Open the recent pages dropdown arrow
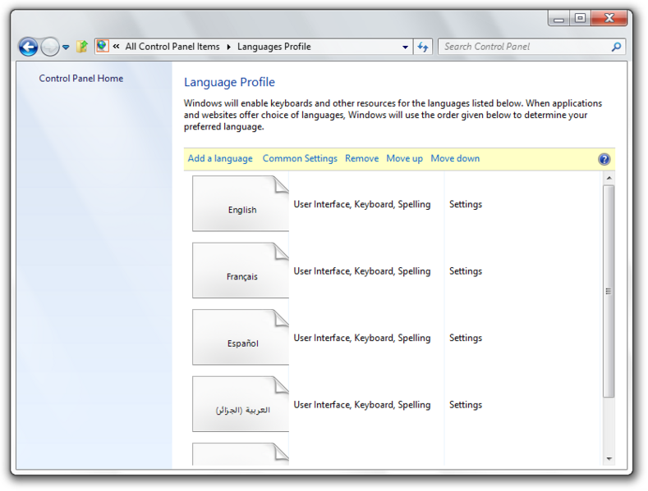Viewport: 648px width, 491px height. (x=66, y=48)
